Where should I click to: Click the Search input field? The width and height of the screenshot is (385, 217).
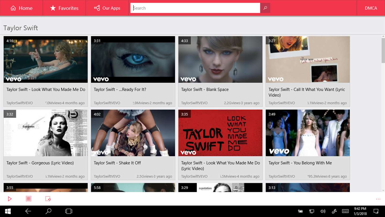coord(195,8)
